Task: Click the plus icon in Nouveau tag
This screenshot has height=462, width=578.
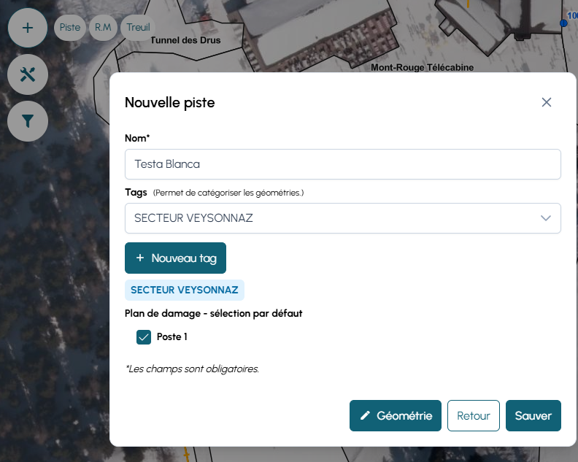Action: coord(140,258)
